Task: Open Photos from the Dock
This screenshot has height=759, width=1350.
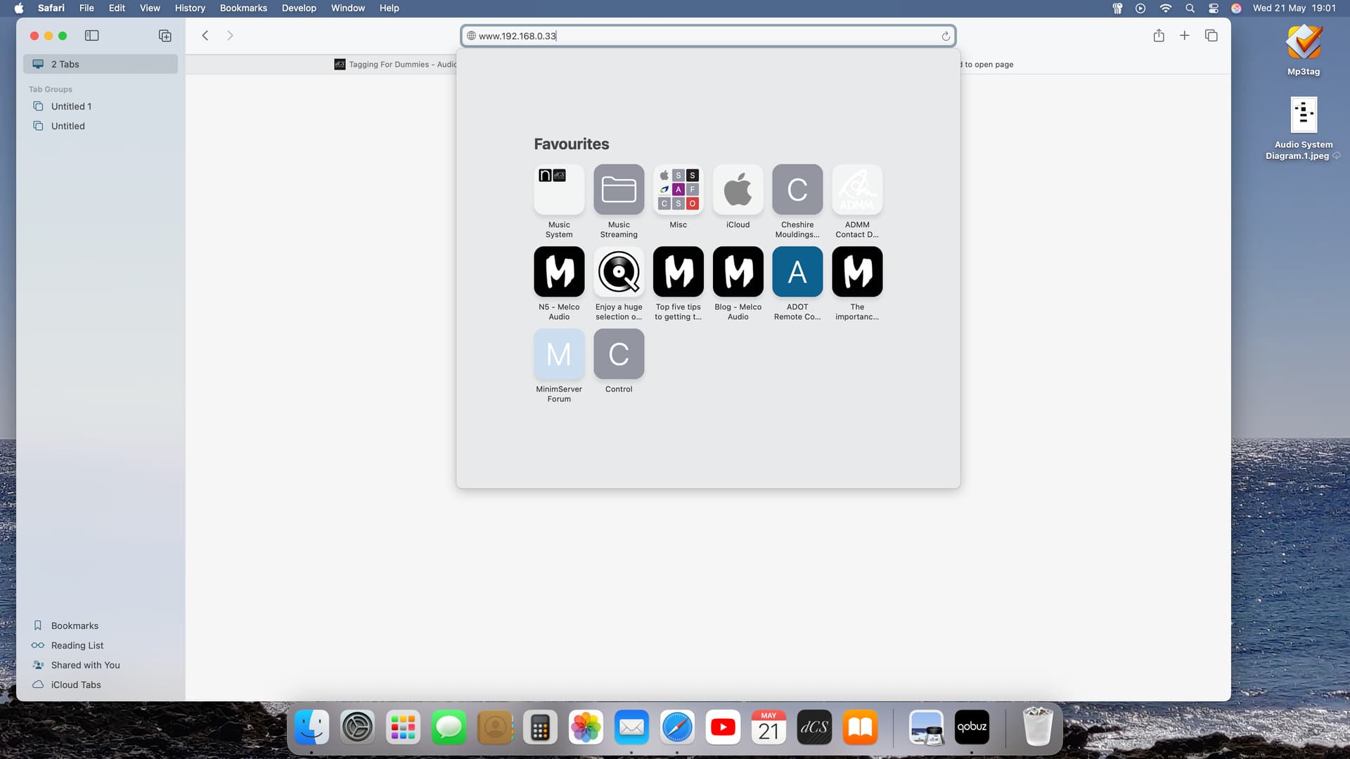Action: coord(586,727)
